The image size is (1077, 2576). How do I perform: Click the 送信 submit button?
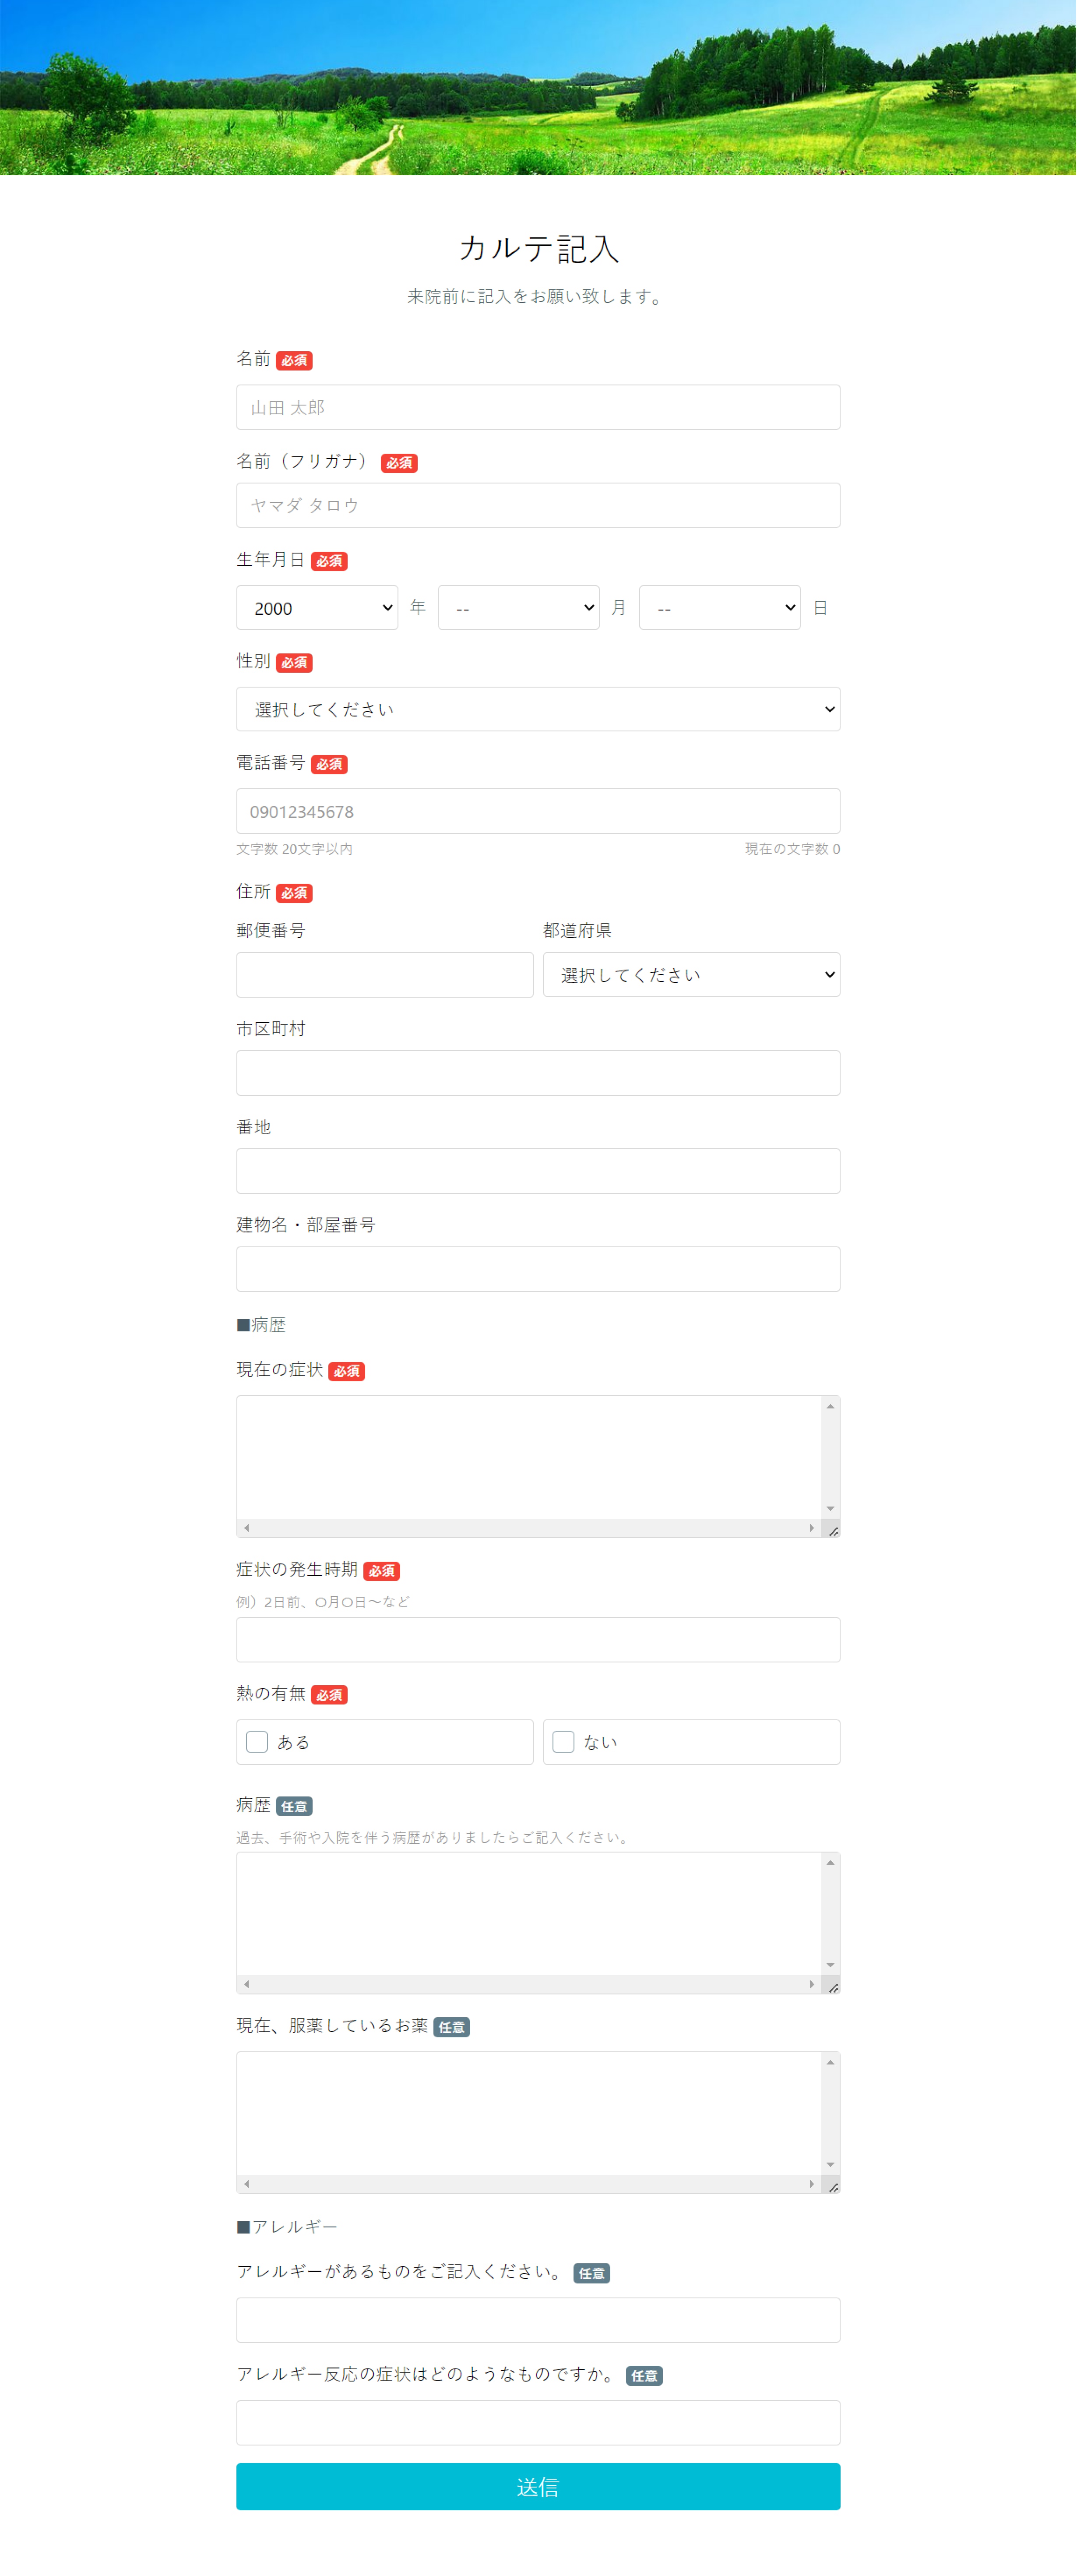(538, 2487)
